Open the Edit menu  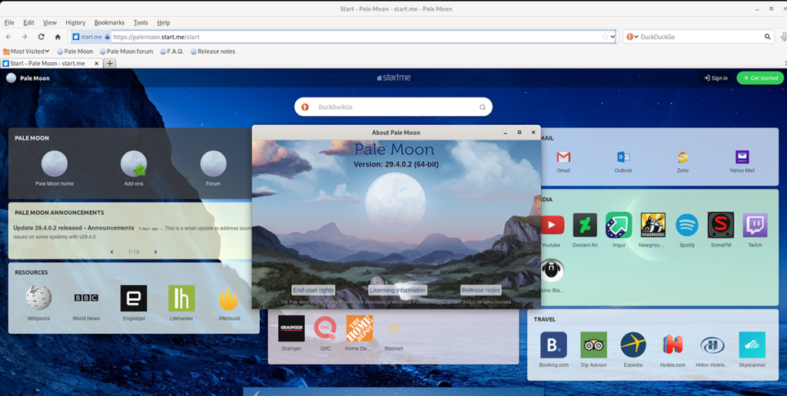(x=28, y=22)
